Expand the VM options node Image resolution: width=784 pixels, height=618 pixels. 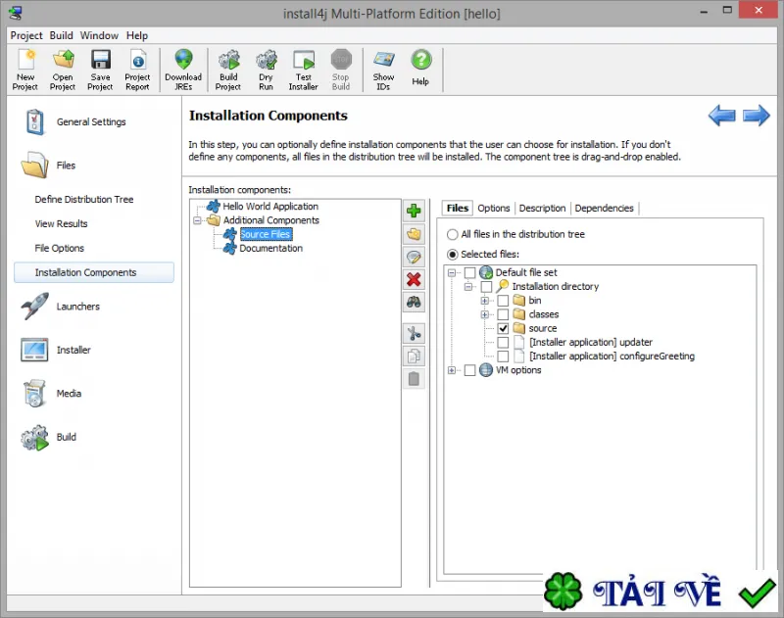pyautogui.click(x=452, y=370)
